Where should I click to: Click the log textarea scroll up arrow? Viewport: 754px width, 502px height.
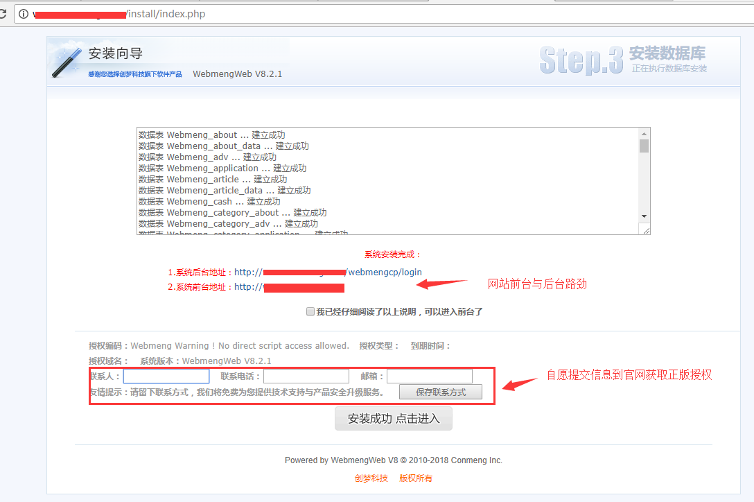tap(644, 133)
